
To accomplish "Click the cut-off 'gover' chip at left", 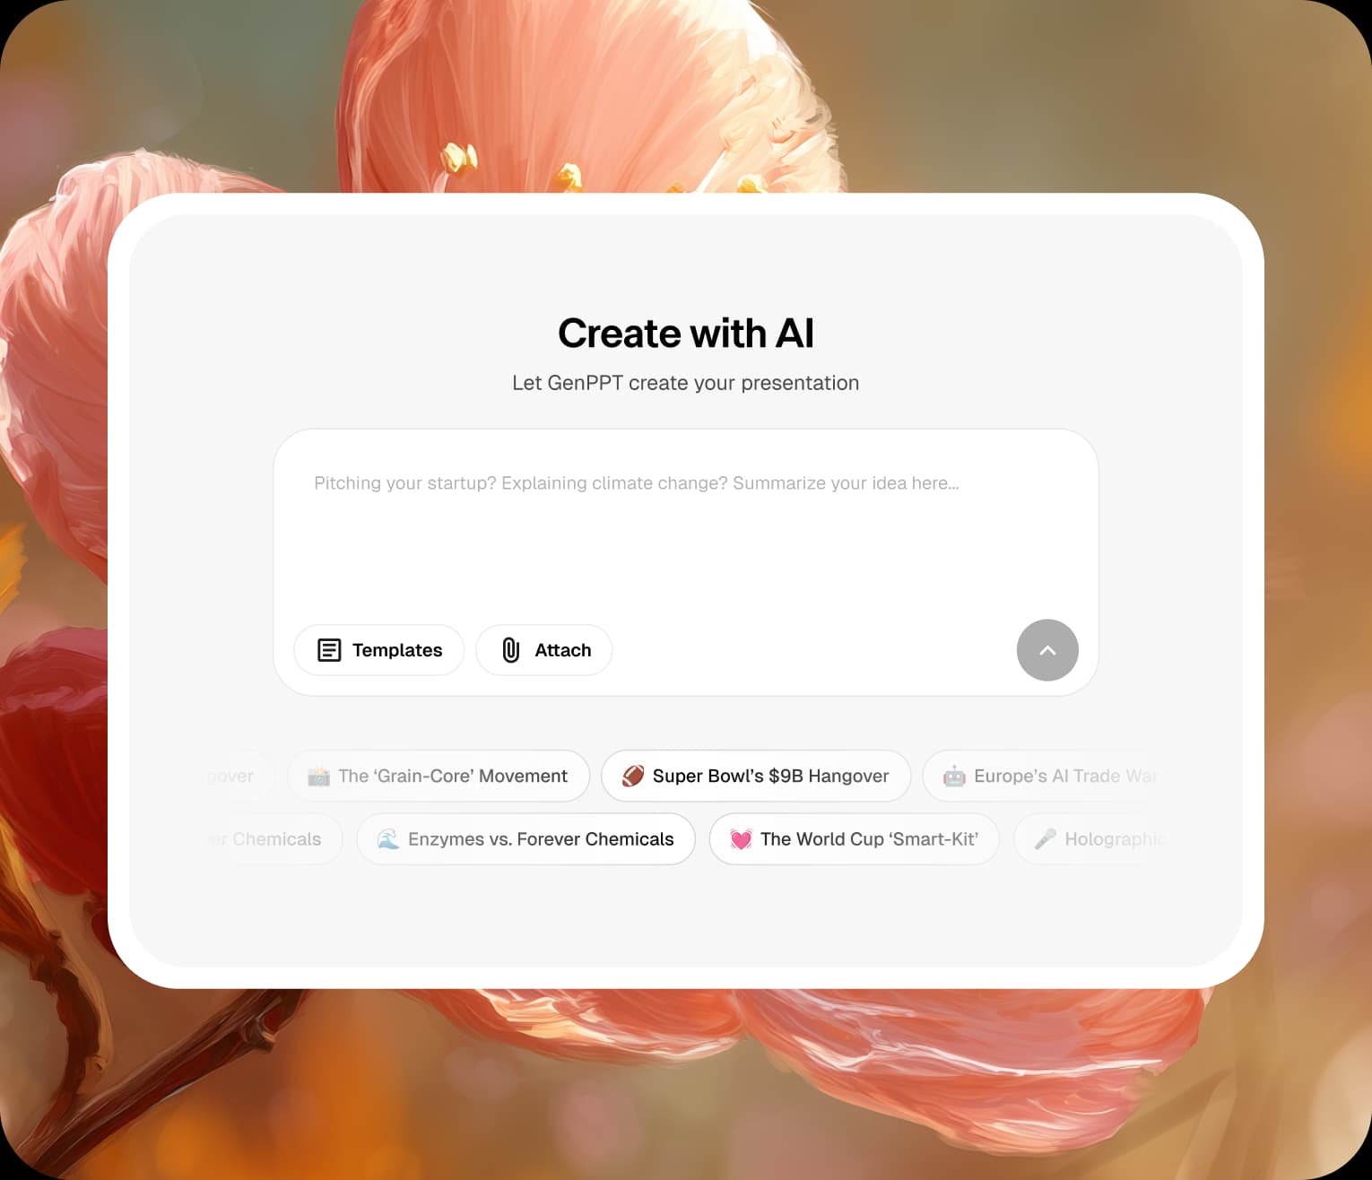I will [x=239, y=776].
